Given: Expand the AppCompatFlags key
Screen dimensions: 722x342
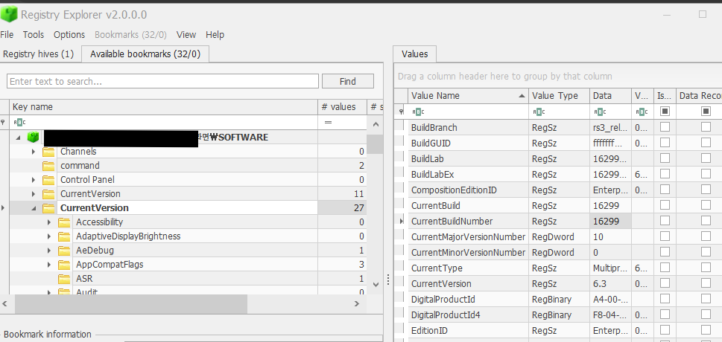Looking at the screenshot, I should pyautogui.click(x=49, y=265).
